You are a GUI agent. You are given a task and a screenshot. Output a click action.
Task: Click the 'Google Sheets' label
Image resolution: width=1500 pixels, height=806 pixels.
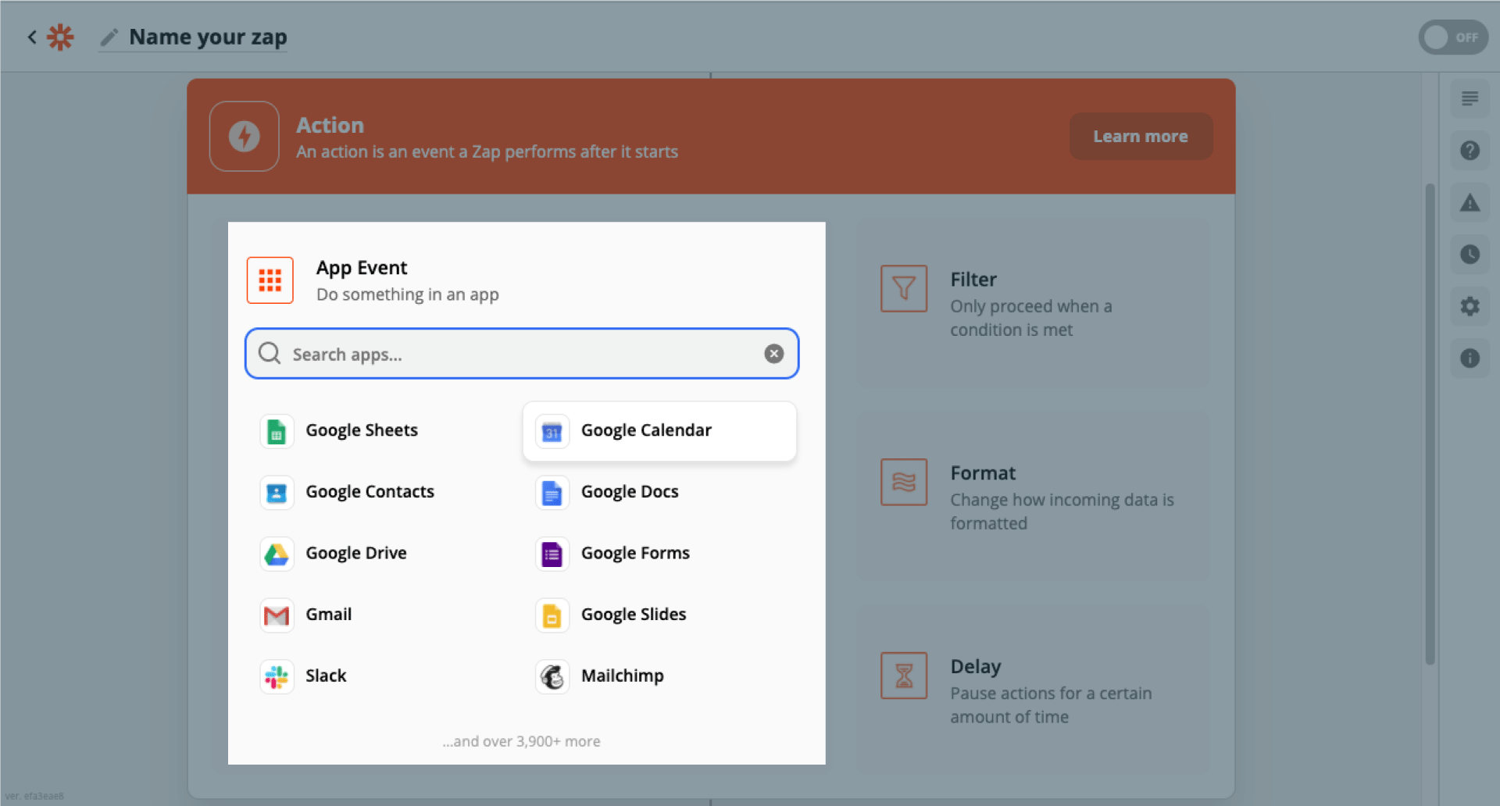(362, 430)
